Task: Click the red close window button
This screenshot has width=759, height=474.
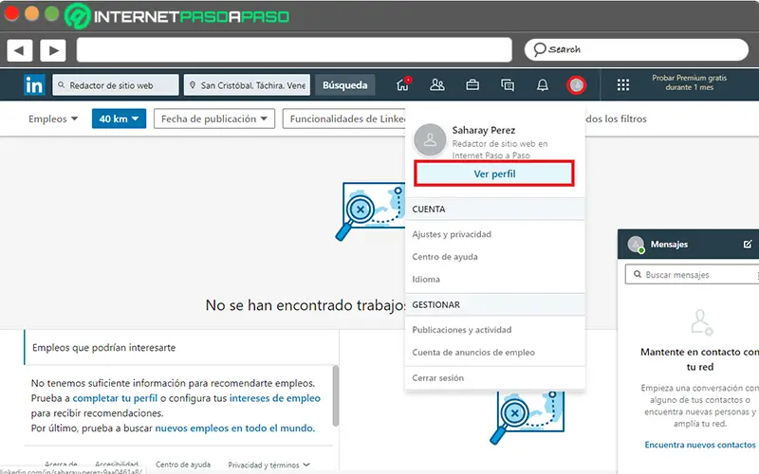Action: point(11,13)
